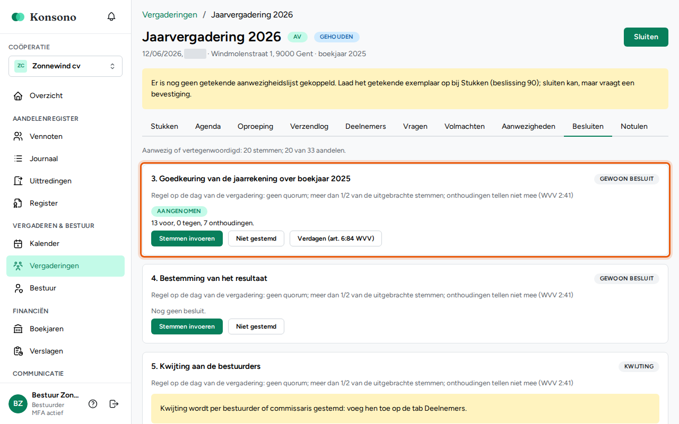Go to Overzicht in sidebar
Viewport: 679px width, 424px height.
tap(65, 96)
